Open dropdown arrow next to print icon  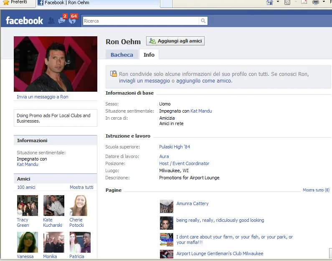(324, 2)
